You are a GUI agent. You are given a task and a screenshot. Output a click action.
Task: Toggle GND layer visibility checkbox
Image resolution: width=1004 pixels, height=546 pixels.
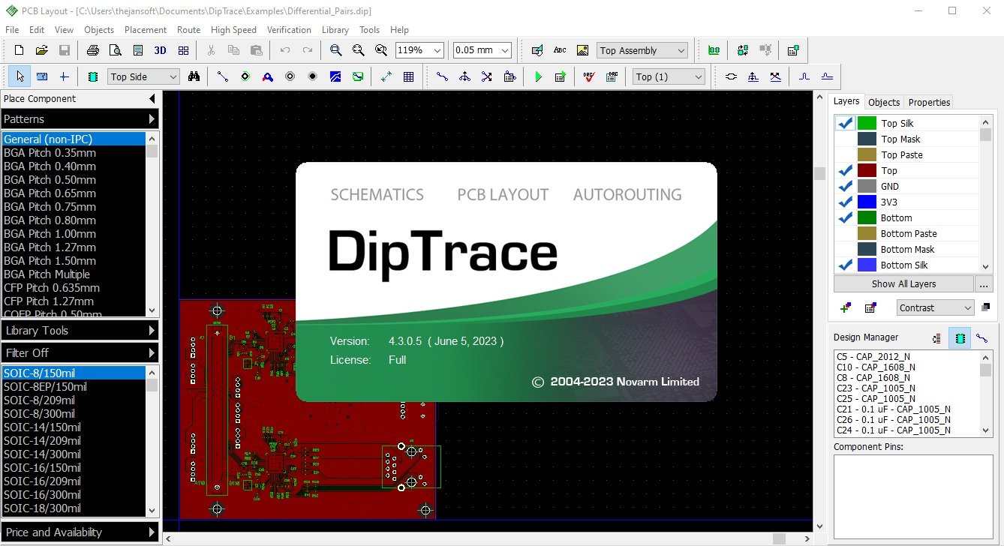845,186
